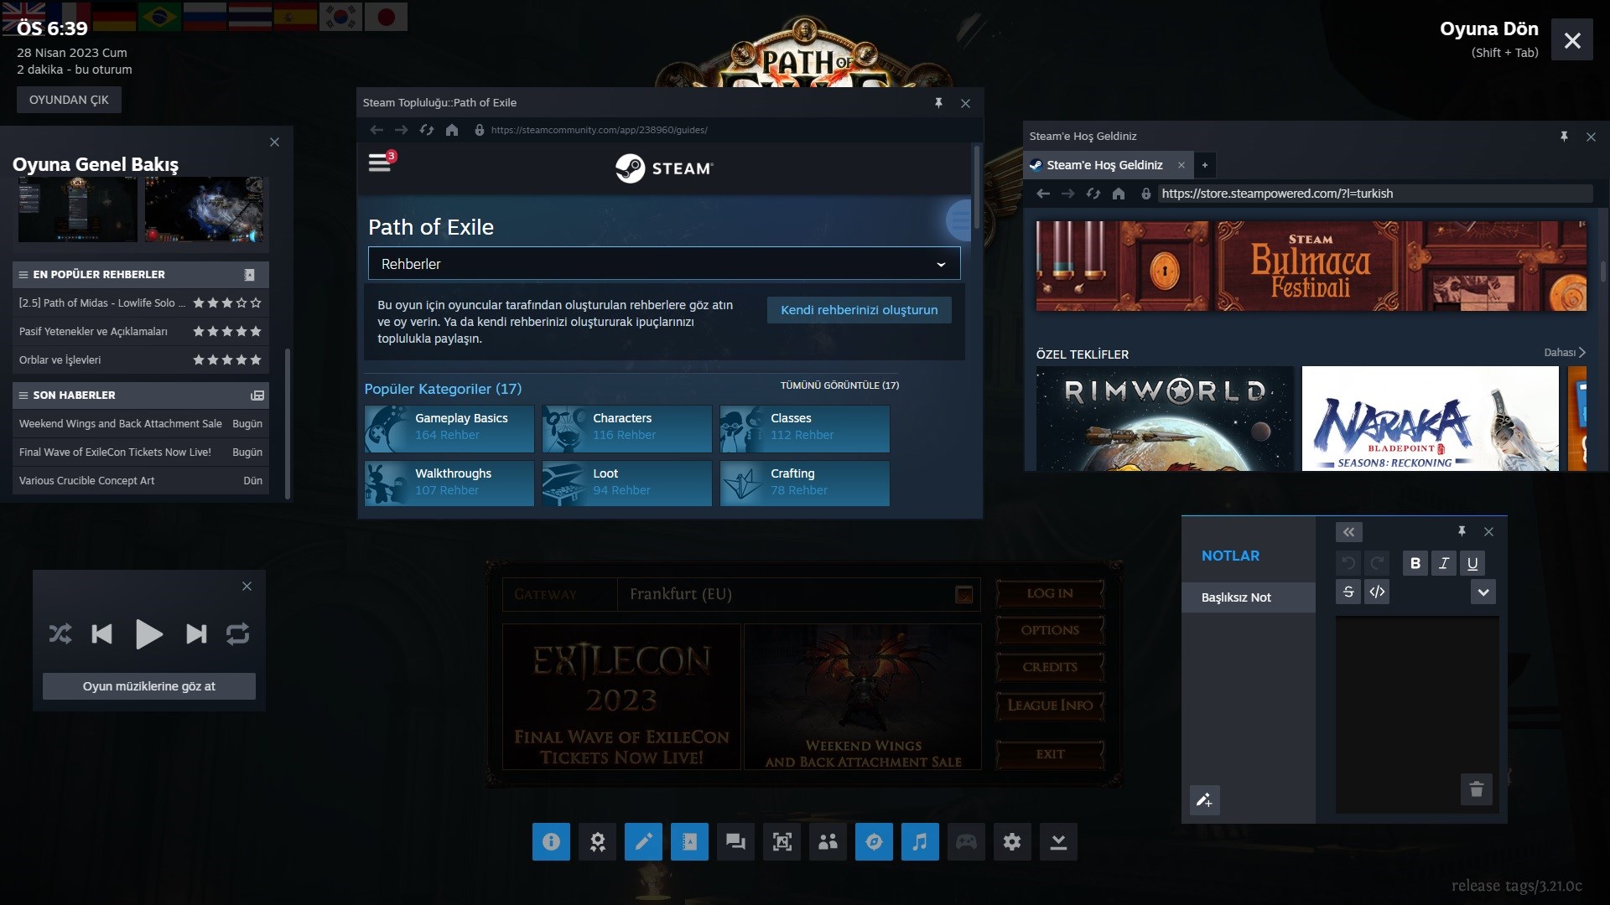Open Loot guide category
1610x905 pixels.
tap(627, 483)
